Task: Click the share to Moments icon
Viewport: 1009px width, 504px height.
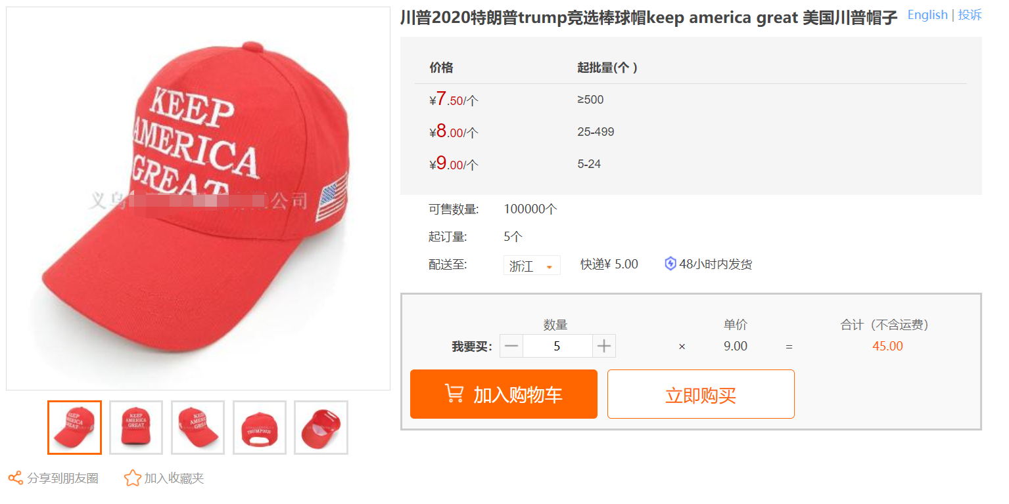Action: [x=15, y=478]
